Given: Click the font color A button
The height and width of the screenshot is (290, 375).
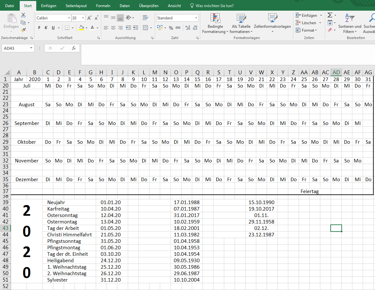Looking at the screenshot, I should (92, 28).
